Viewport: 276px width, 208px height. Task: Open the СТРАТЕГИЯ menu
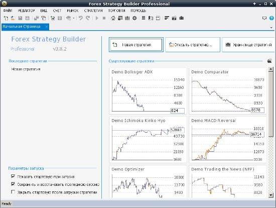[x=93, y=11]
